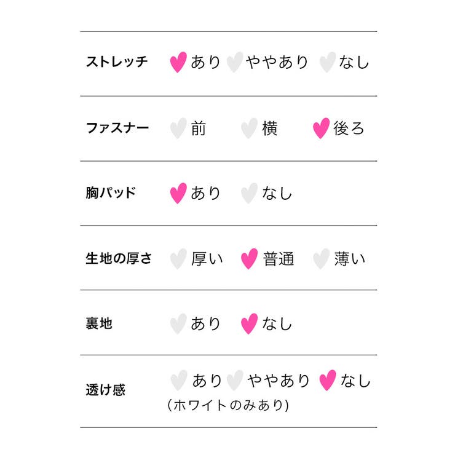
Task: Choose the gray heart for 生地の厚さ 厚い
Action: [178, 259]
